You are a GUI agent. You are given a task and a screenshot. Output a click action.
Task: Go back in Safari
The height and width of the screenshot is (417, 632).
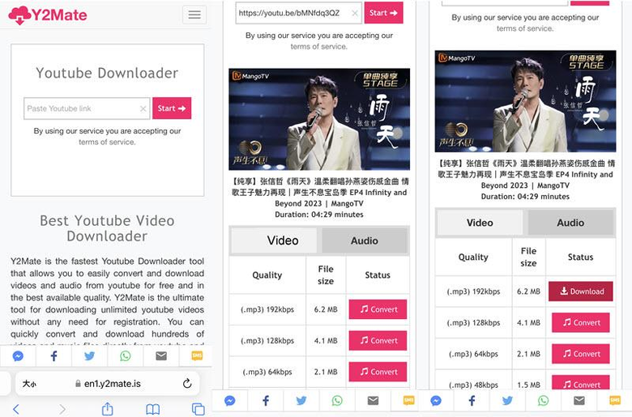tap(15, 410)
